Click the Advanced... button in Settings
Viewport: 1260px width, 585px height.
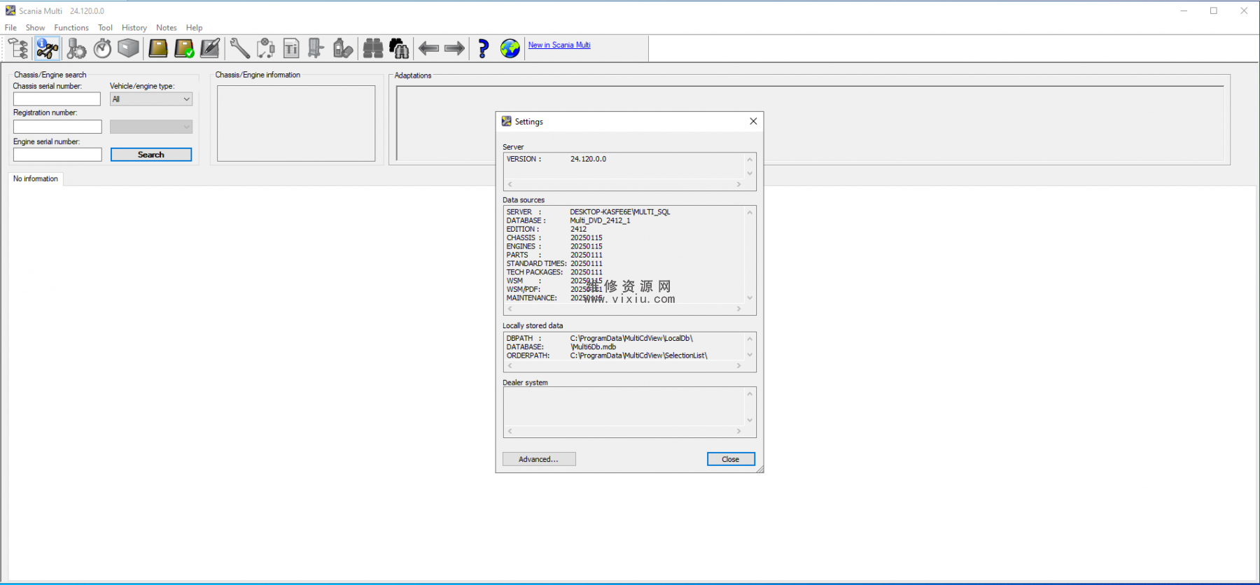point(539,459)
